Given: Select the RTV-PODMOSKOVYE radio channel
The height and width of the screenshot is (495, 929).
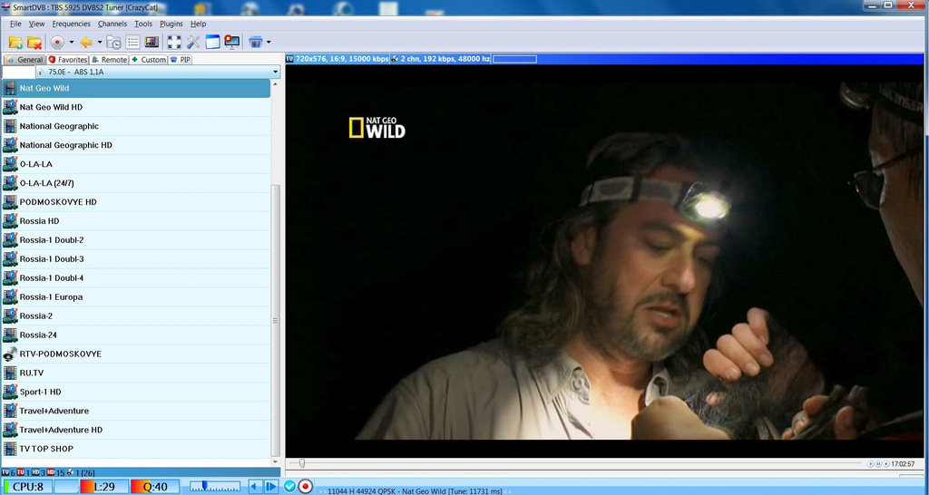Looking at the screenshot, I should click(x=136, y=354).
